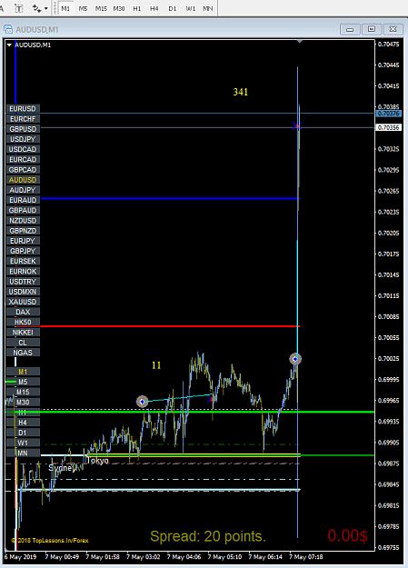Image resolution: width=408 pixels, height=568 pixels.
Task: Load GBPJPY from the chart symbol panel
Action: coord(23,251)
